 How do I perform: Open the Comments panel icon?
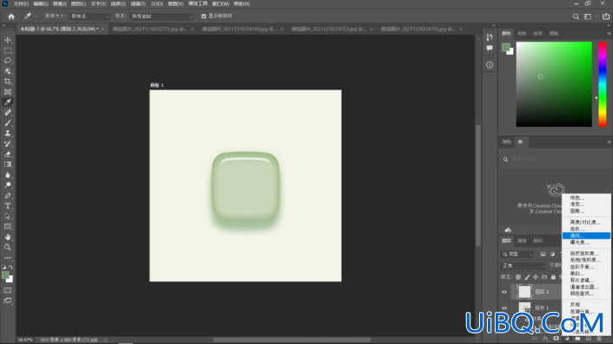[490, 48]
